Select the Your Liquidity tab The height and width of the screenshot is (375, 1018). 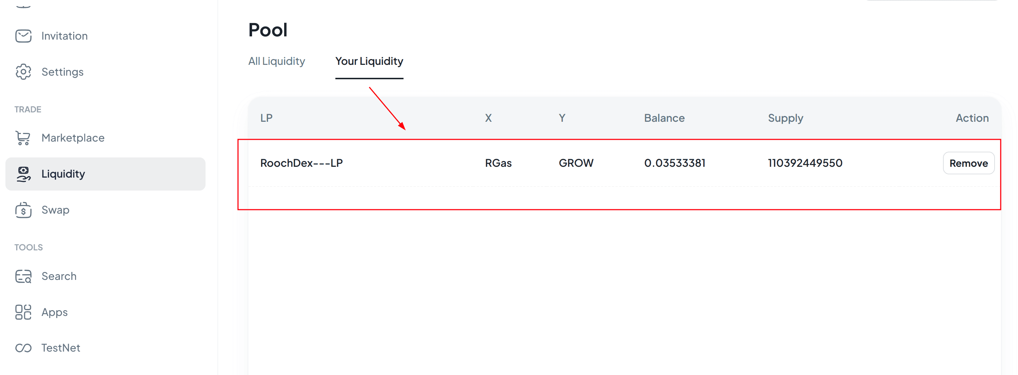click(x=369, y=61)
